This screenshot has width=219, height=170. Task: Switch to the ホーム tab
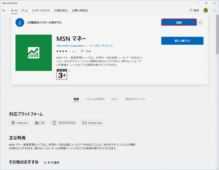(x=14, y=10)
